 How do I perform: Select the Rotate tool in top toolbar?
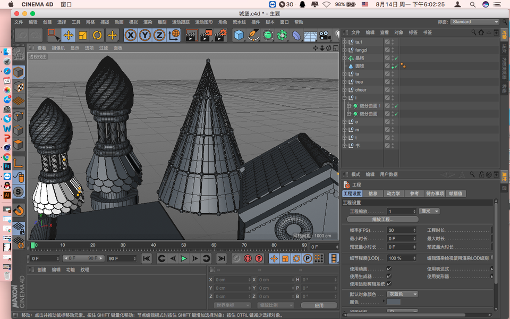tap(97, 35)
